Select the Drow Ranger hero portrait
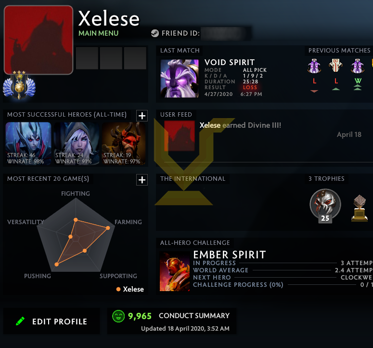Viewport: 373px width, 348px height. (76, 144)
